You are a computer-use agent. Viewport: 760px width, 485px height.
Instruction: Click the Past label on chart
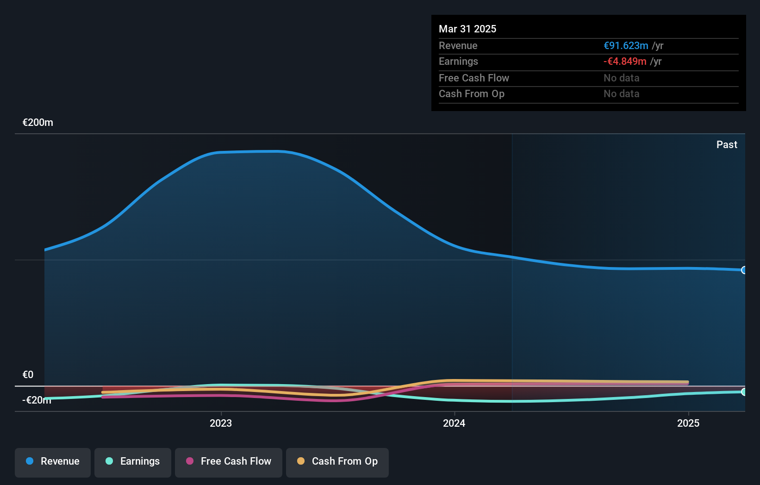727,145
